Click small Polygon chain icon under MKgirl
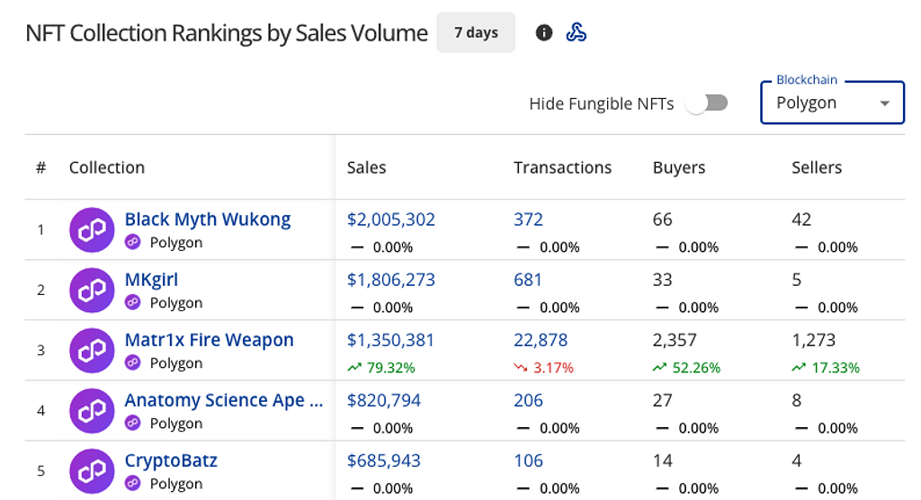The height and width of the screenshot is (500, 921). tap(133, 303)
